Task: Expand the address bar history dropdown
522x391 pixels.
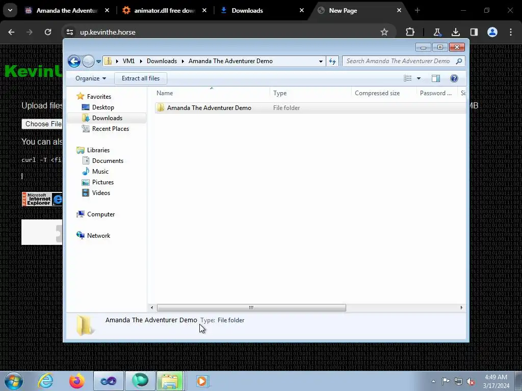Action: [x=321, y=61]
